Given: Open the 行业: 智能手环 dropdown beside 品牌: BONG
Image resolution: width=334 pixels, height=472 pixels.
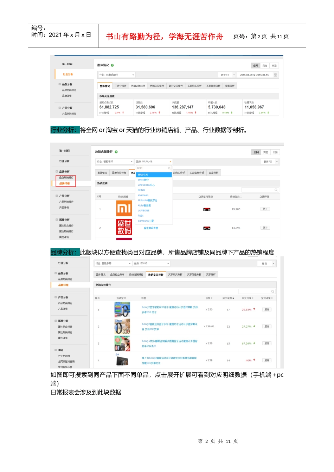Looking at the screenshot, I should click(113, 263).
